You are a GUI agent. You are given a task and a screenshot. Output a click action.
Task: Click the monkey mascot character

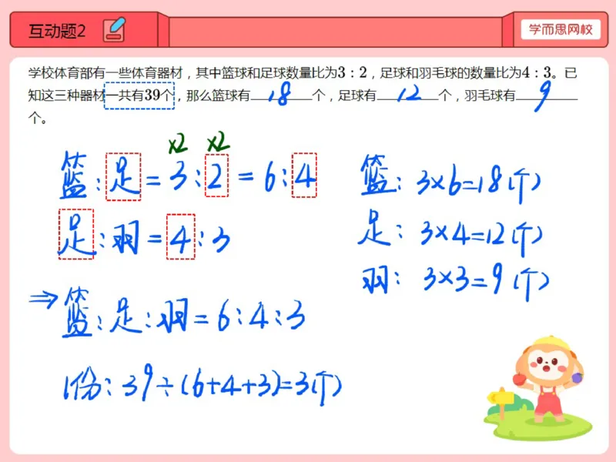tap(548, 380)
